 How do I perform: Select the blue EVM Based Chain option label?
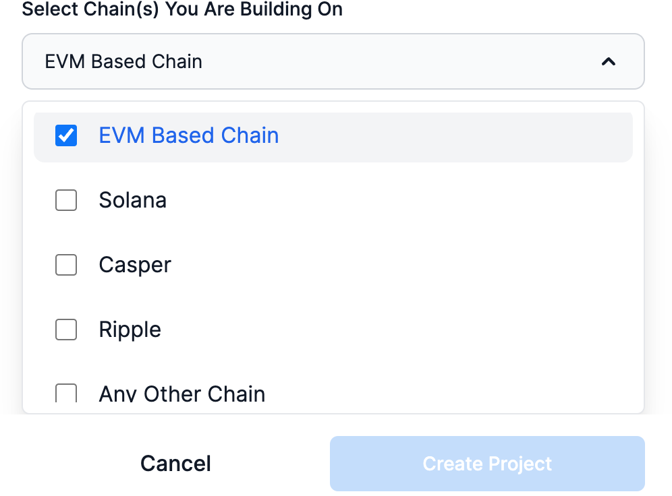tap(188, 135)
